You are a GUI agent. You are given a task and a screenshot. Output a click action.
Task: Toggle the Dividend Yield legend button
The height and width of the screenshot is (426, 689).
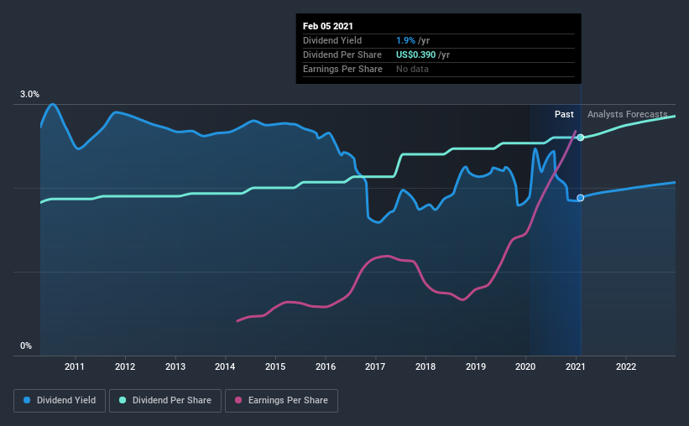[60, 401]
